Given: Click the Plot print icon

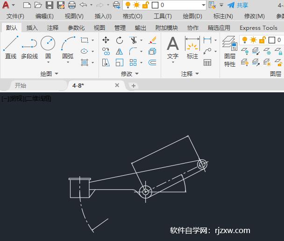Looking at the screenshot, I should point(72,5).
